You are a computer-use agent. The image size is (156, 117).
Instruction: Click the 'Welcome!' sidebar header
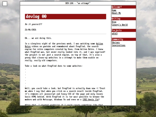click(x=124, y=7)
